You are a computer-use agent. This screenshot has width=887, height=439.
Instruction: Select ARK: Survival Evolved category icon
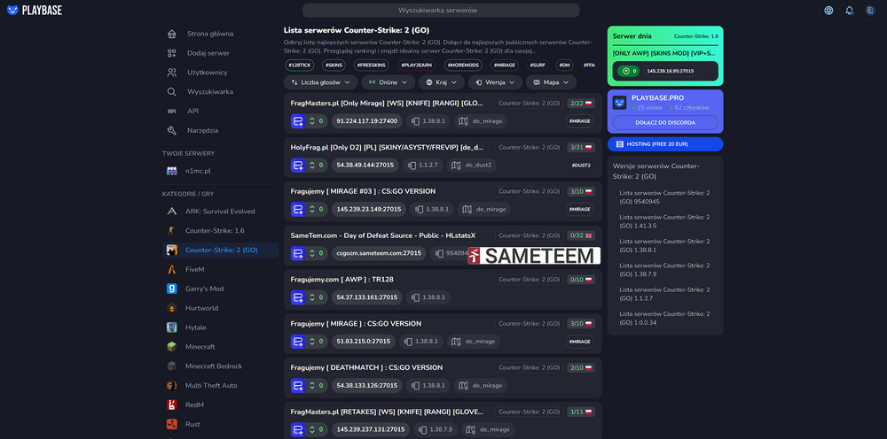(172, 211)
